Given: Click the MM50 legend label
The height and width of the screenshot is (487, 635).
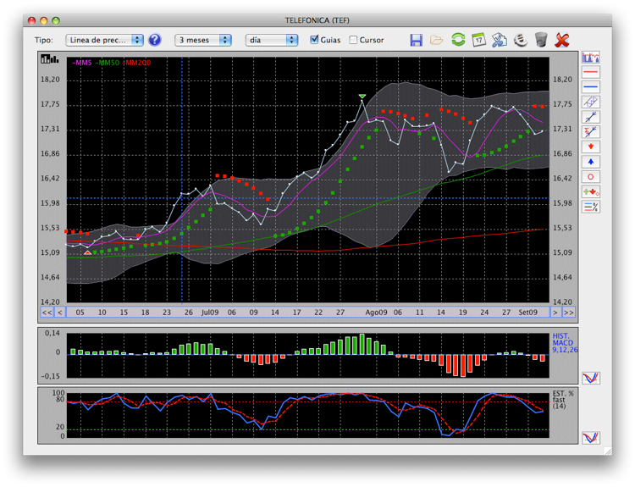Looking at the screenshot, I should click(x=108, y=63).
